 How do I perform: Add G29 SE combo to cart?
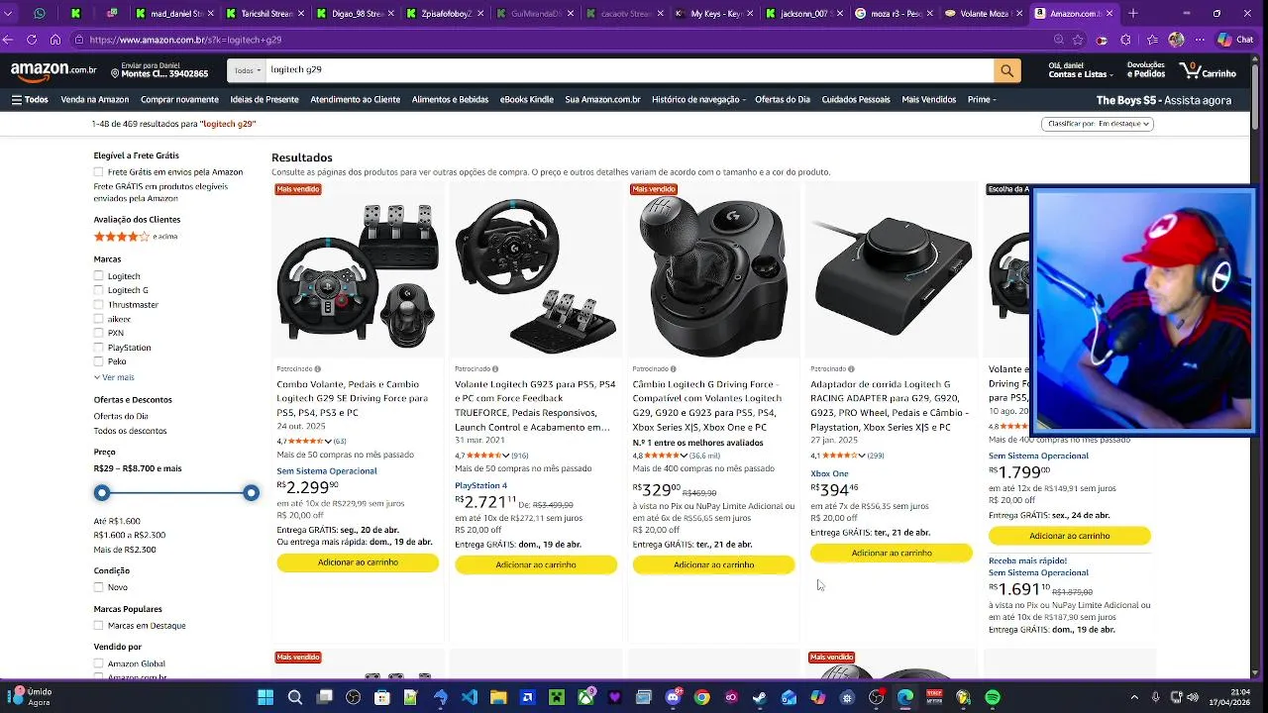click(358, 562)
